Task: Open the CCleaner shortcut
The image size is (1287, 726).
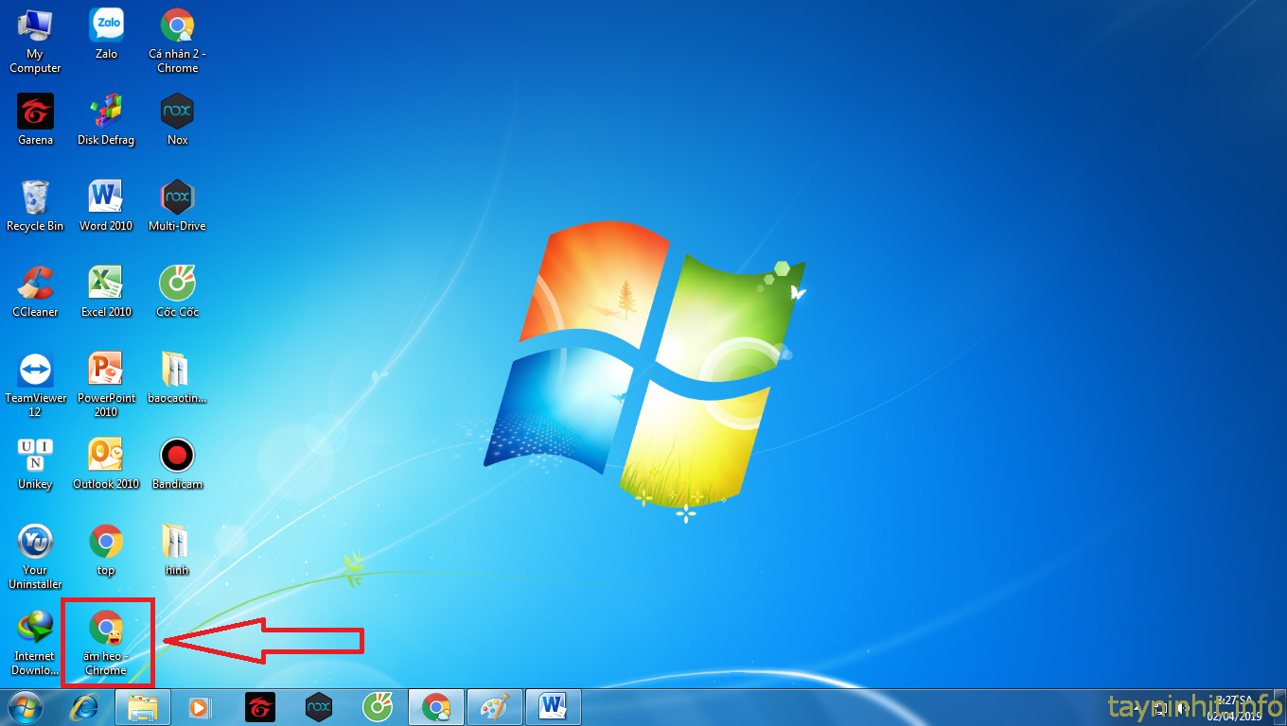Action: (35, 284)
